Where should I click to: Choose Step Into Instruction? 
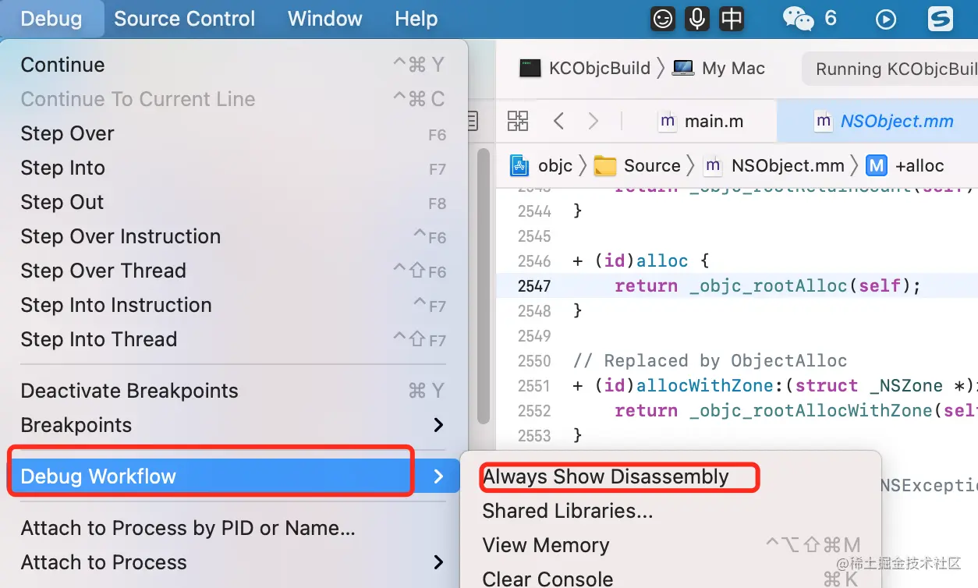click(234, 305)
